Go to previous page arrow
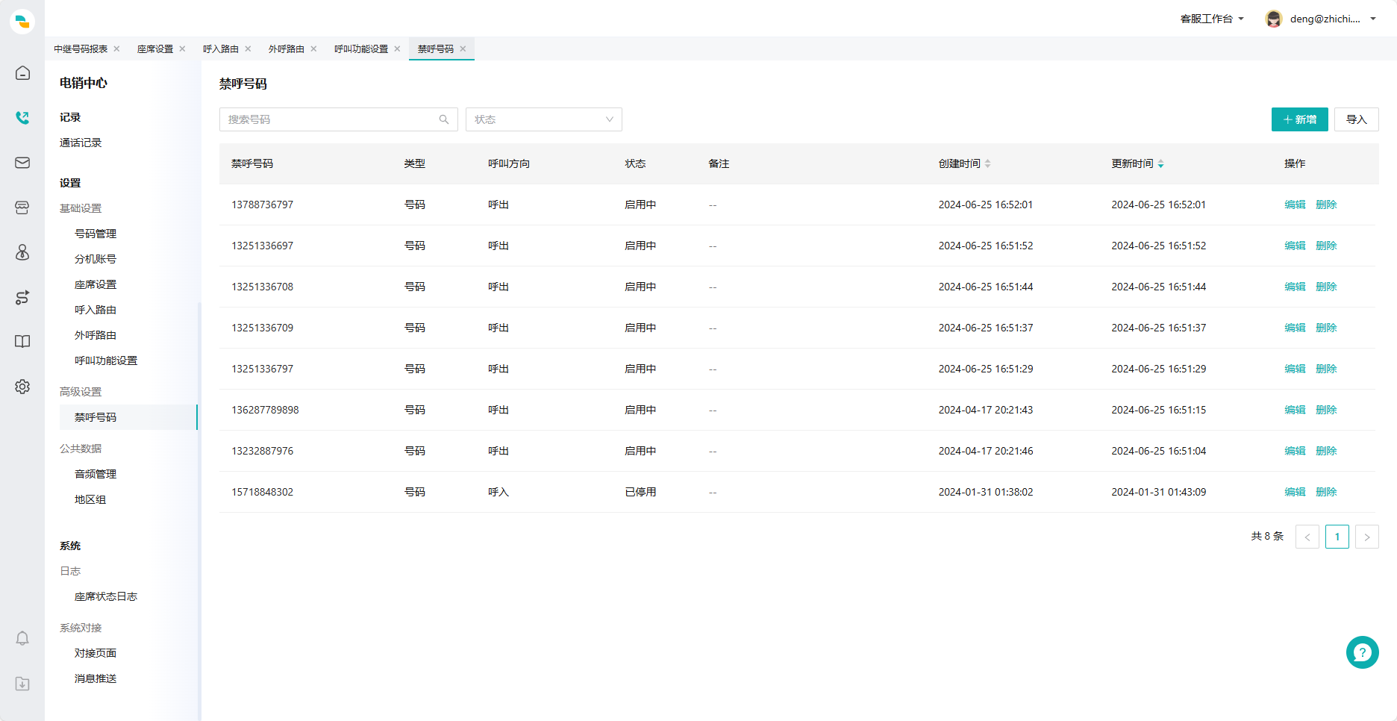The width and height of the screenshot is (1397, 721). tap(1307, 537)
